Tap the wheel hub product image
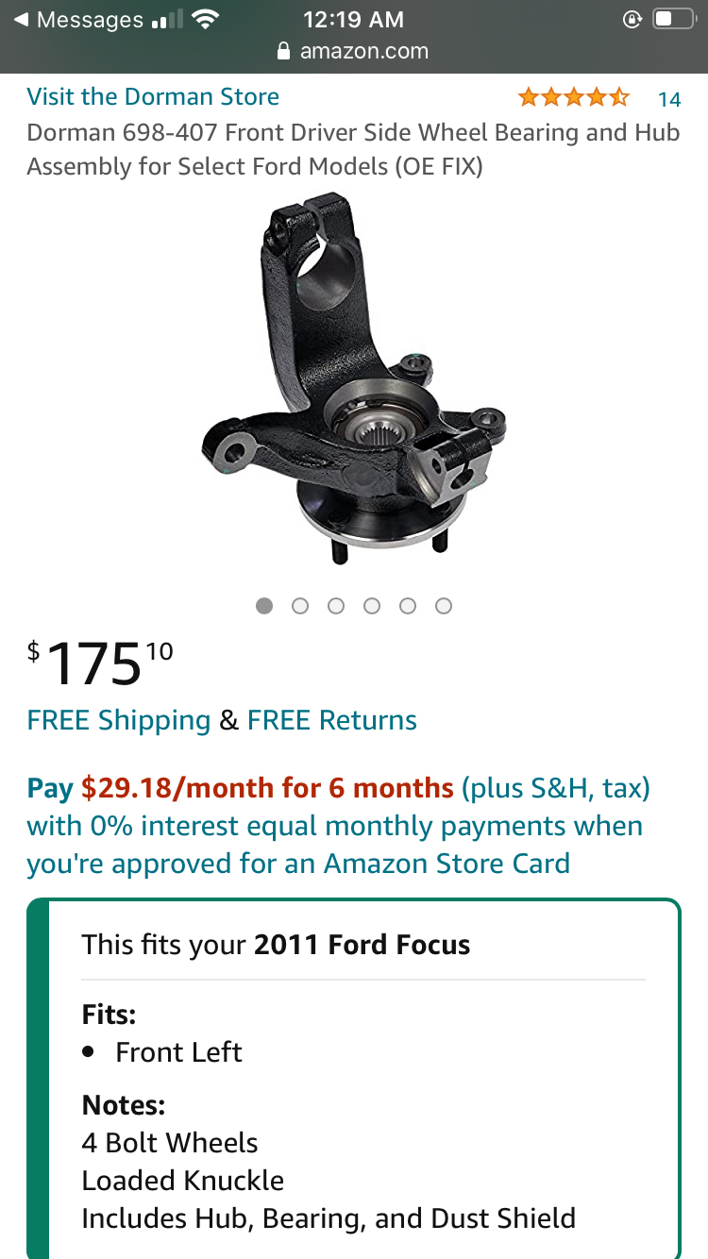This screenshot has width=708, height=1259. (352, 379)
